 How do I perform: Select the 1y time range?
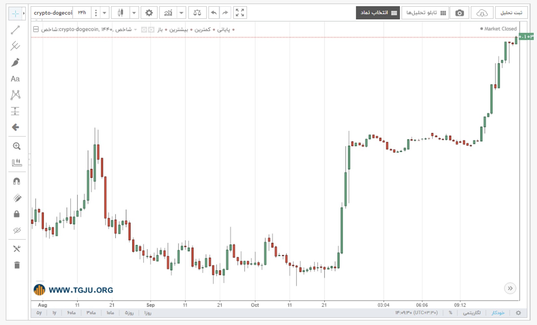coord(54,313)
